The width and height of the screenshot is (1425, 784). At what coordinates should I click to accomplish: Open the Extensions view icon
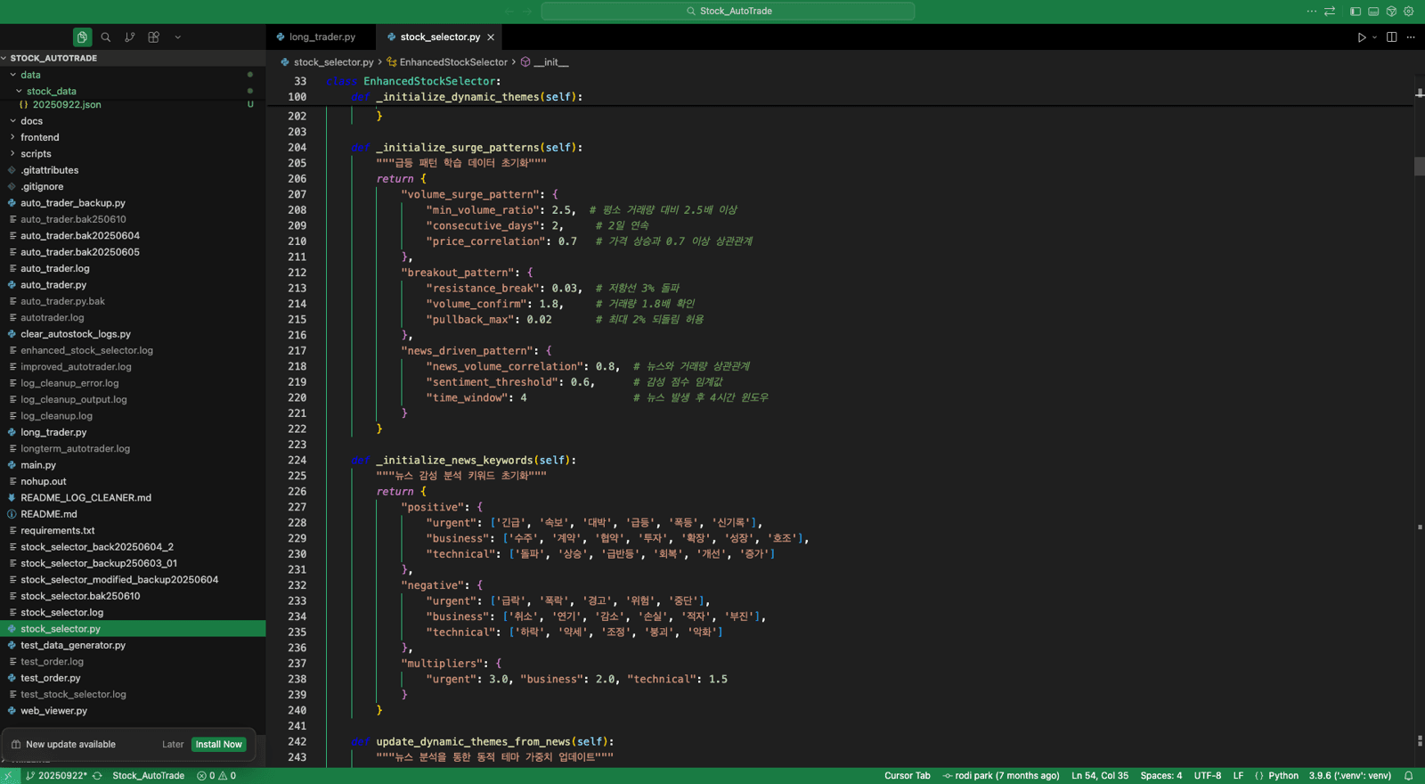pos(154,37)
